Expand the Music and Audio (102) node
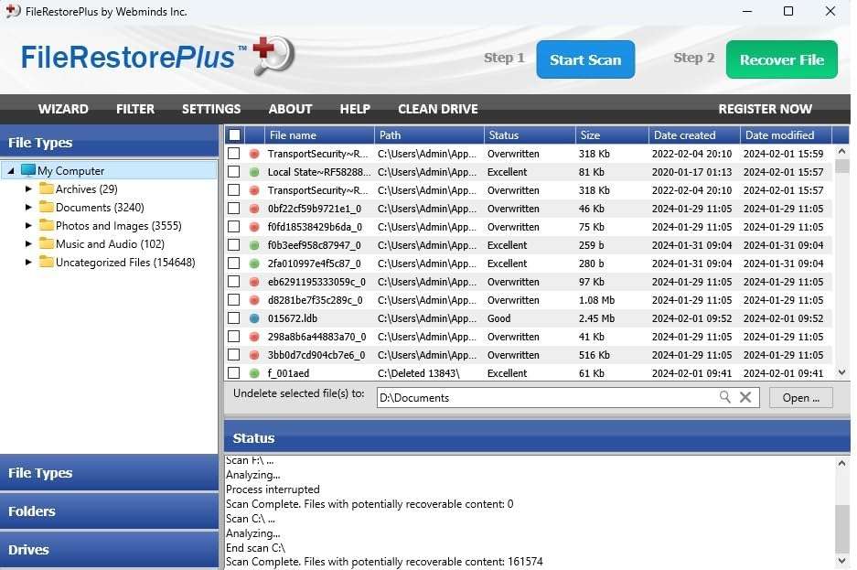The image size is (857, 570). [28, 243]
